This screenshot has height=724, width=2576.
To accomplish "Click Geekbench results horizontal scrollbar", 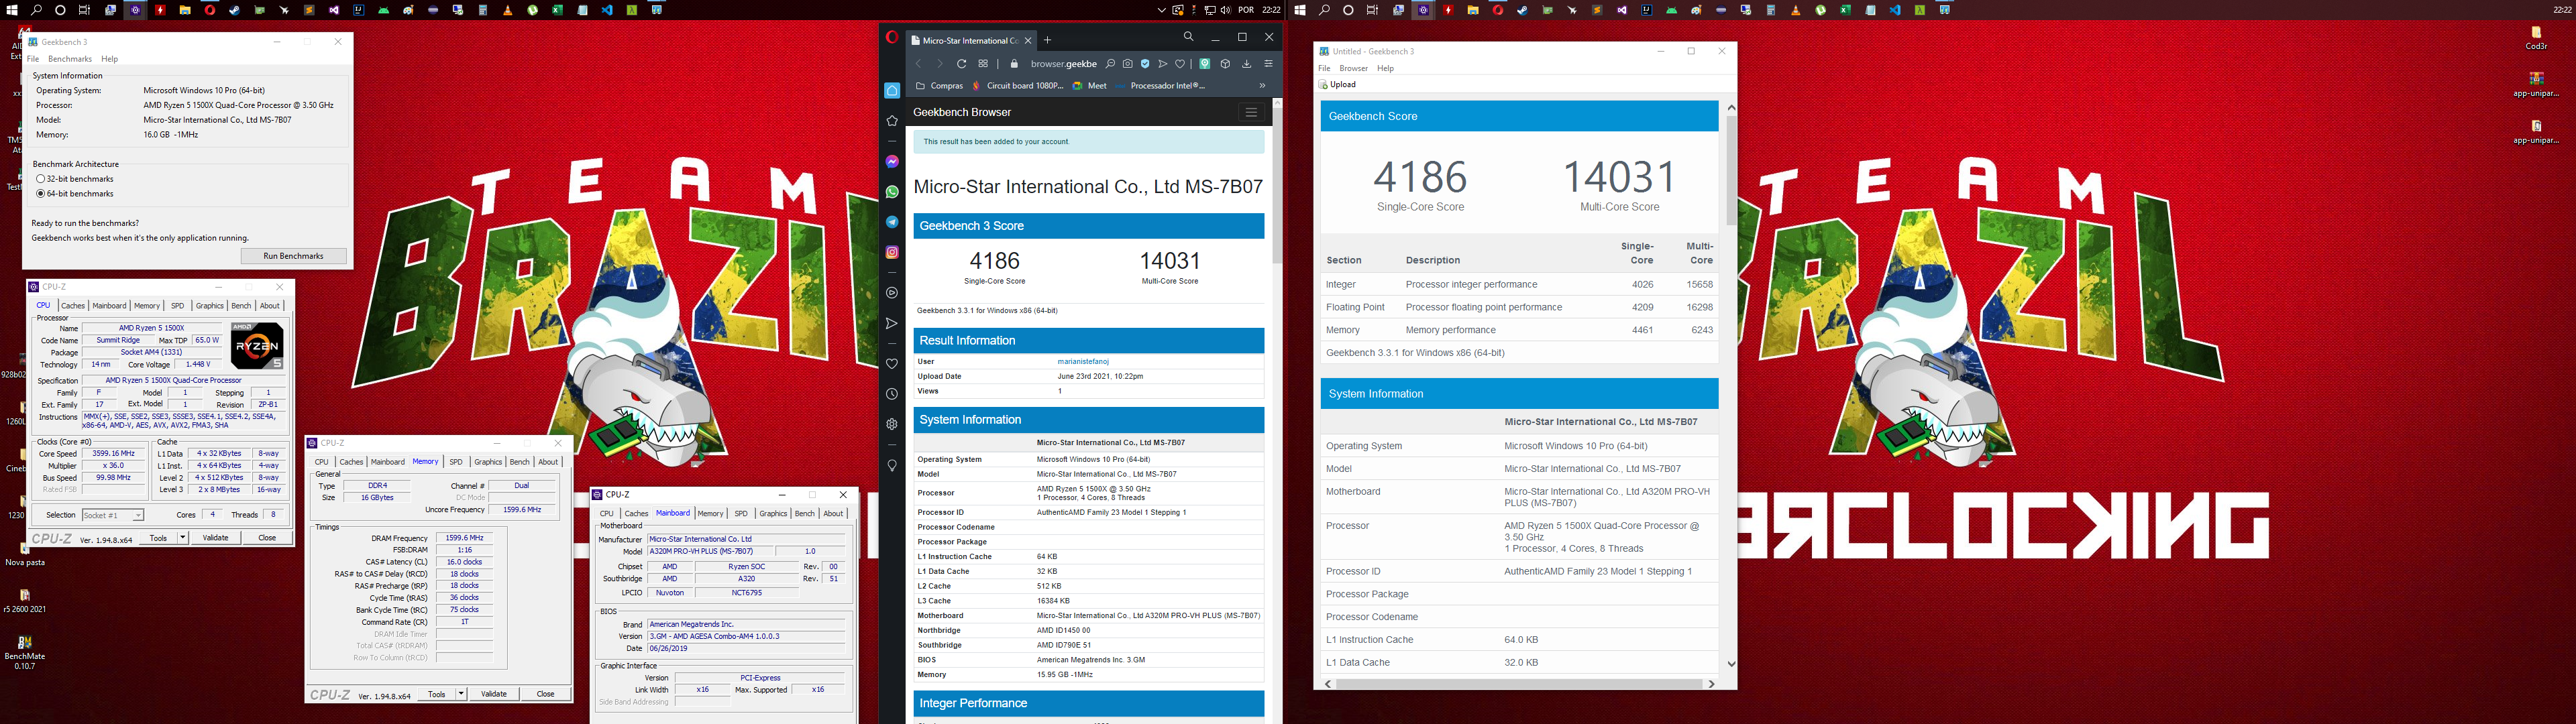I will click(x=1519, y=684).
